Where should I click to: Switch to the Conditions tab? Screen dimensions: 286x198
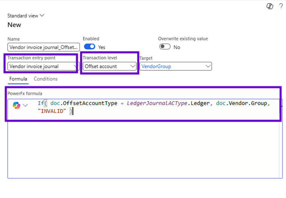[x=46, y=79]
